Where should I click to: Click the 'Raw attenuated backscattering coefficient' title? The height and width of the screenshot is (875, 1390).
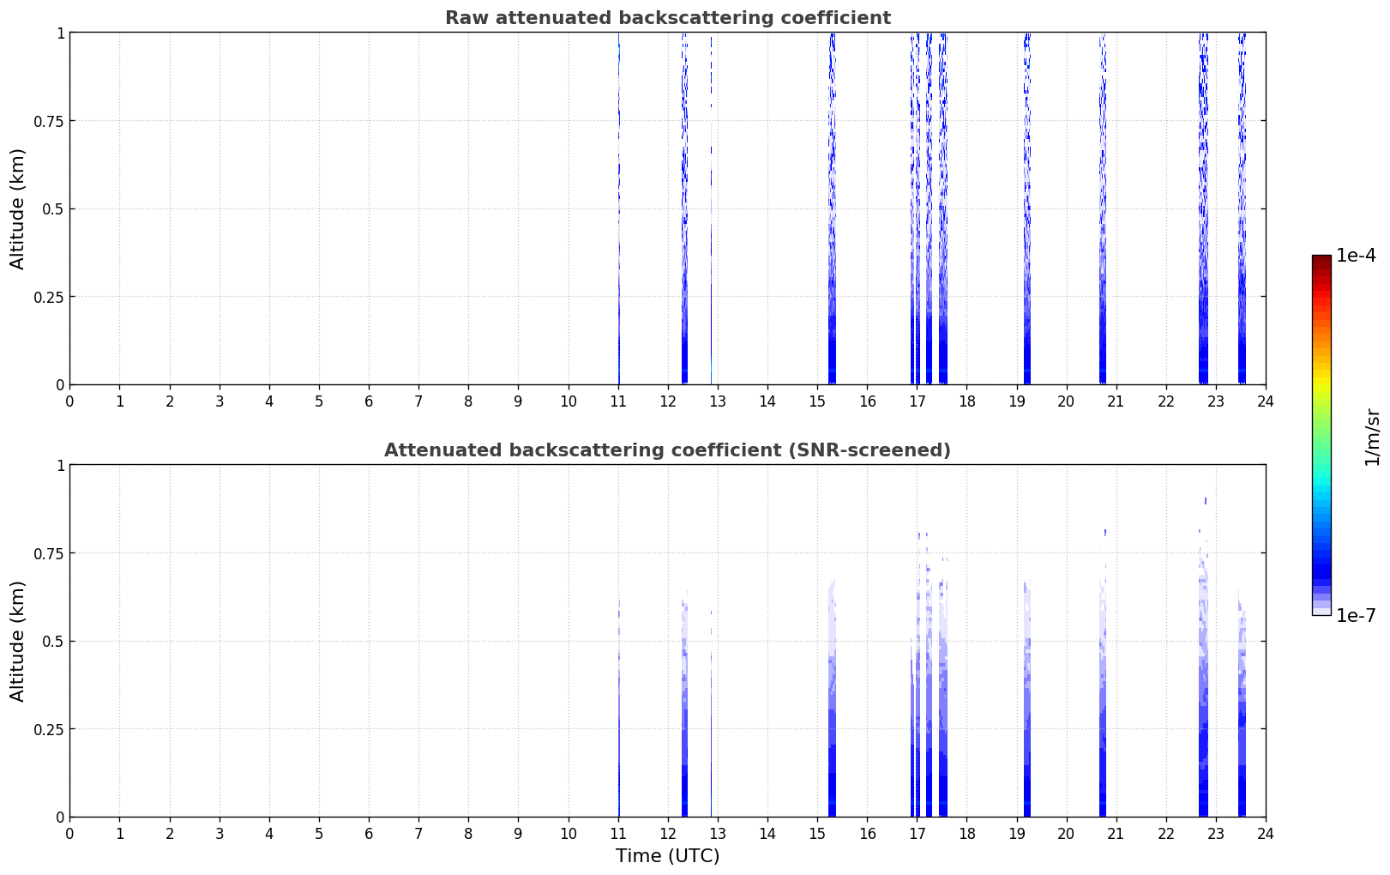click(667, 18)
